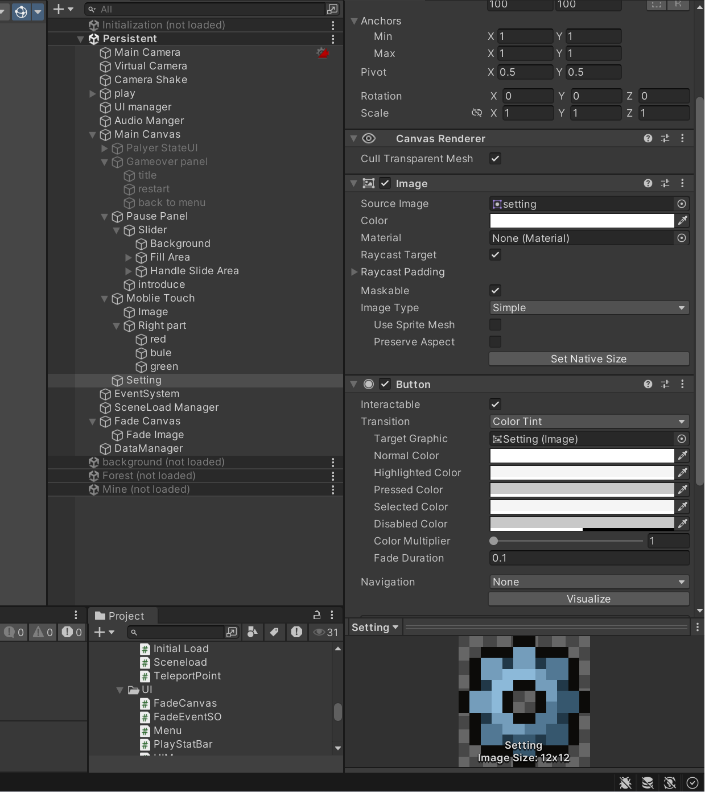Search by type in Project
The width and height of the screenshot is (705, 792).
coord(253,632)
